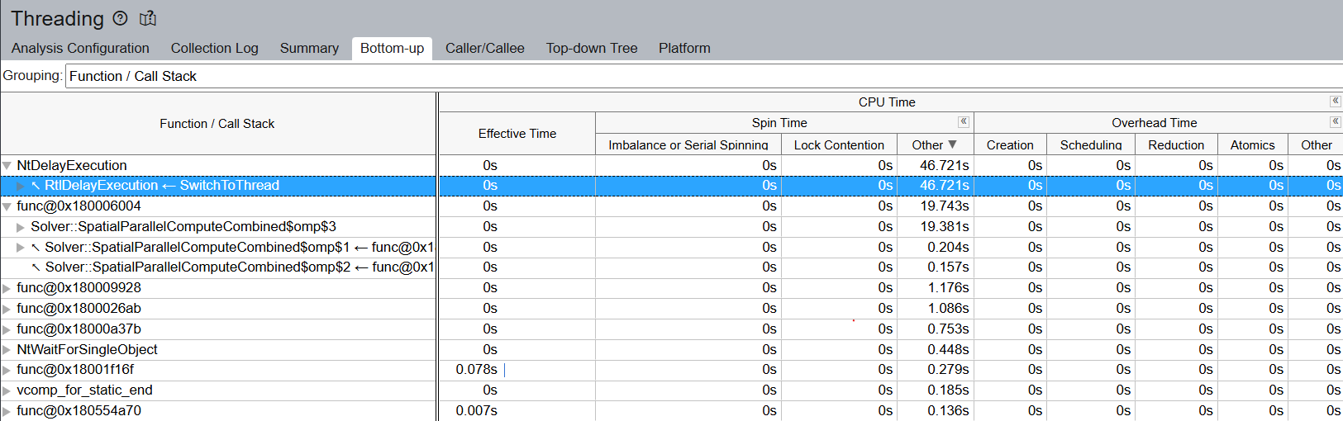Select the 0.448s value for NtWaitForSingleObject
Viewport: 1343px width, 421px height.
(x=948, y=350)
